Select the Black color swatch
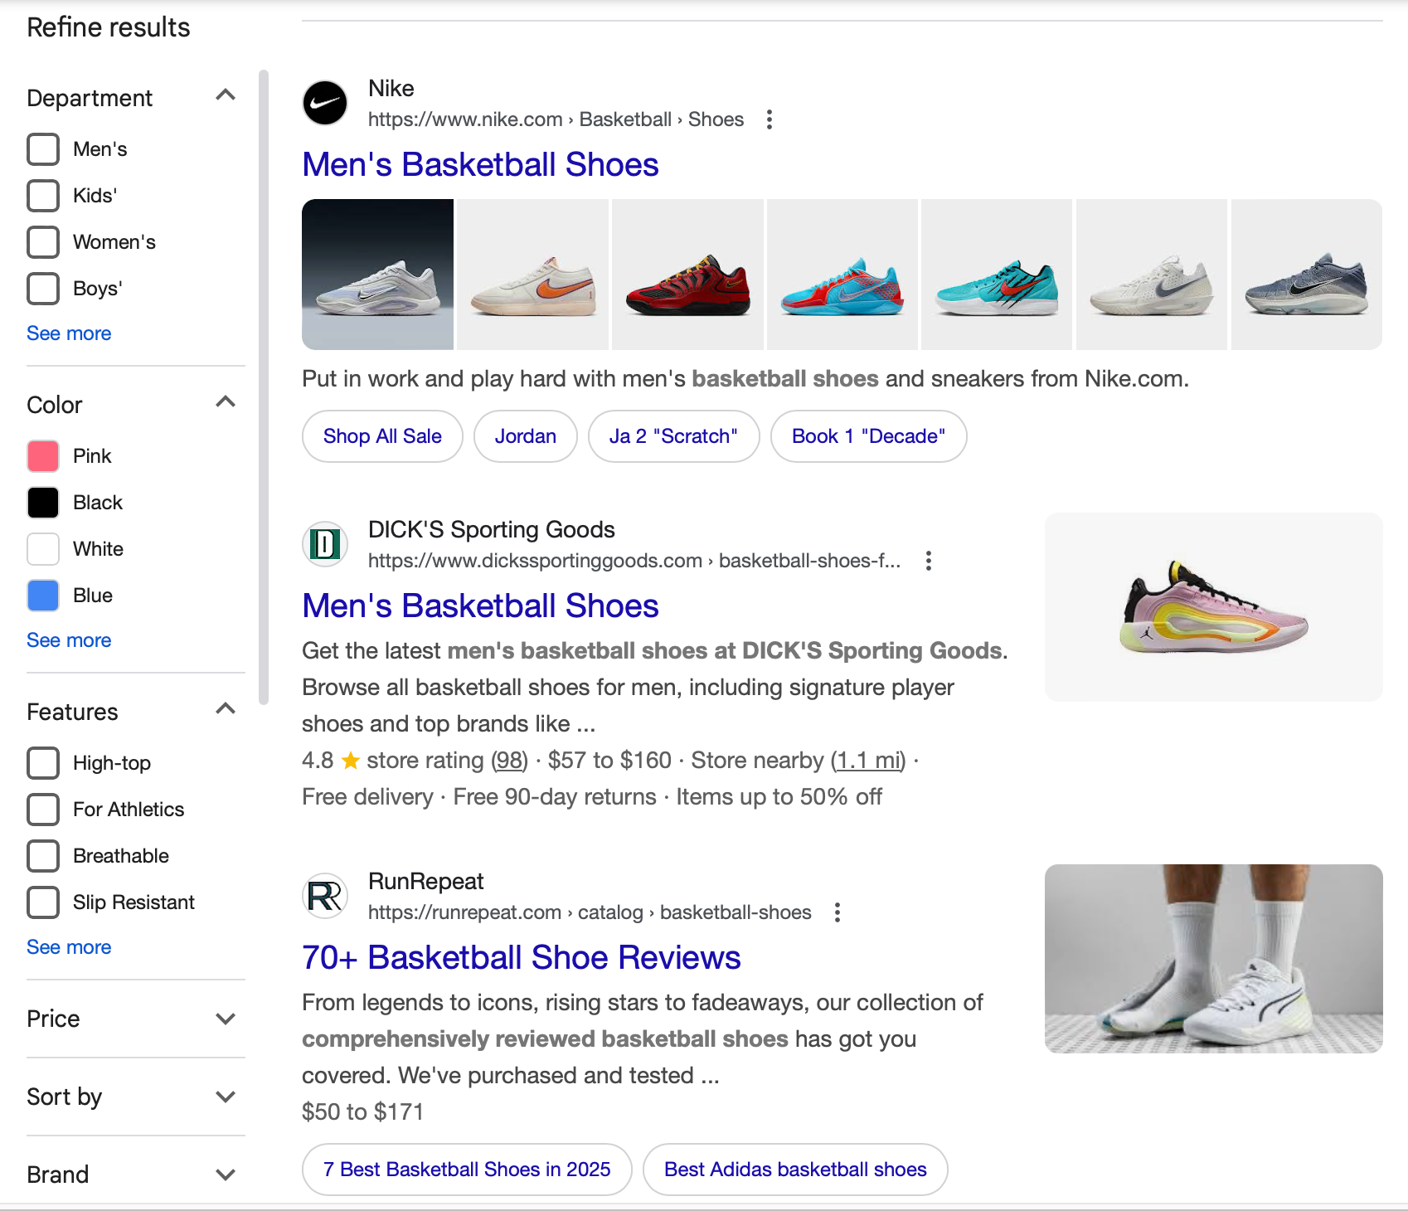 43,503
